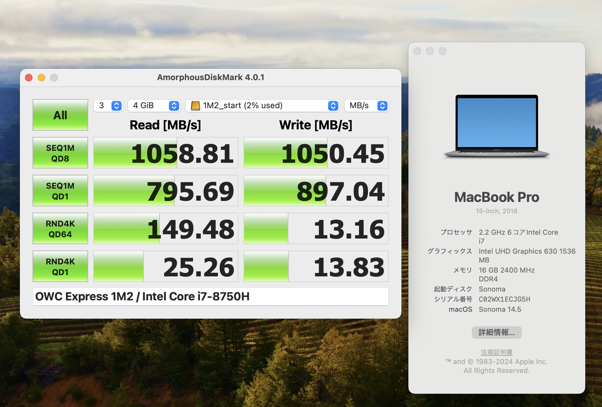Minimize the AmorphousDiskMark window
The width and height of the screenshot is (602, 407).
(x=41, y=78)
